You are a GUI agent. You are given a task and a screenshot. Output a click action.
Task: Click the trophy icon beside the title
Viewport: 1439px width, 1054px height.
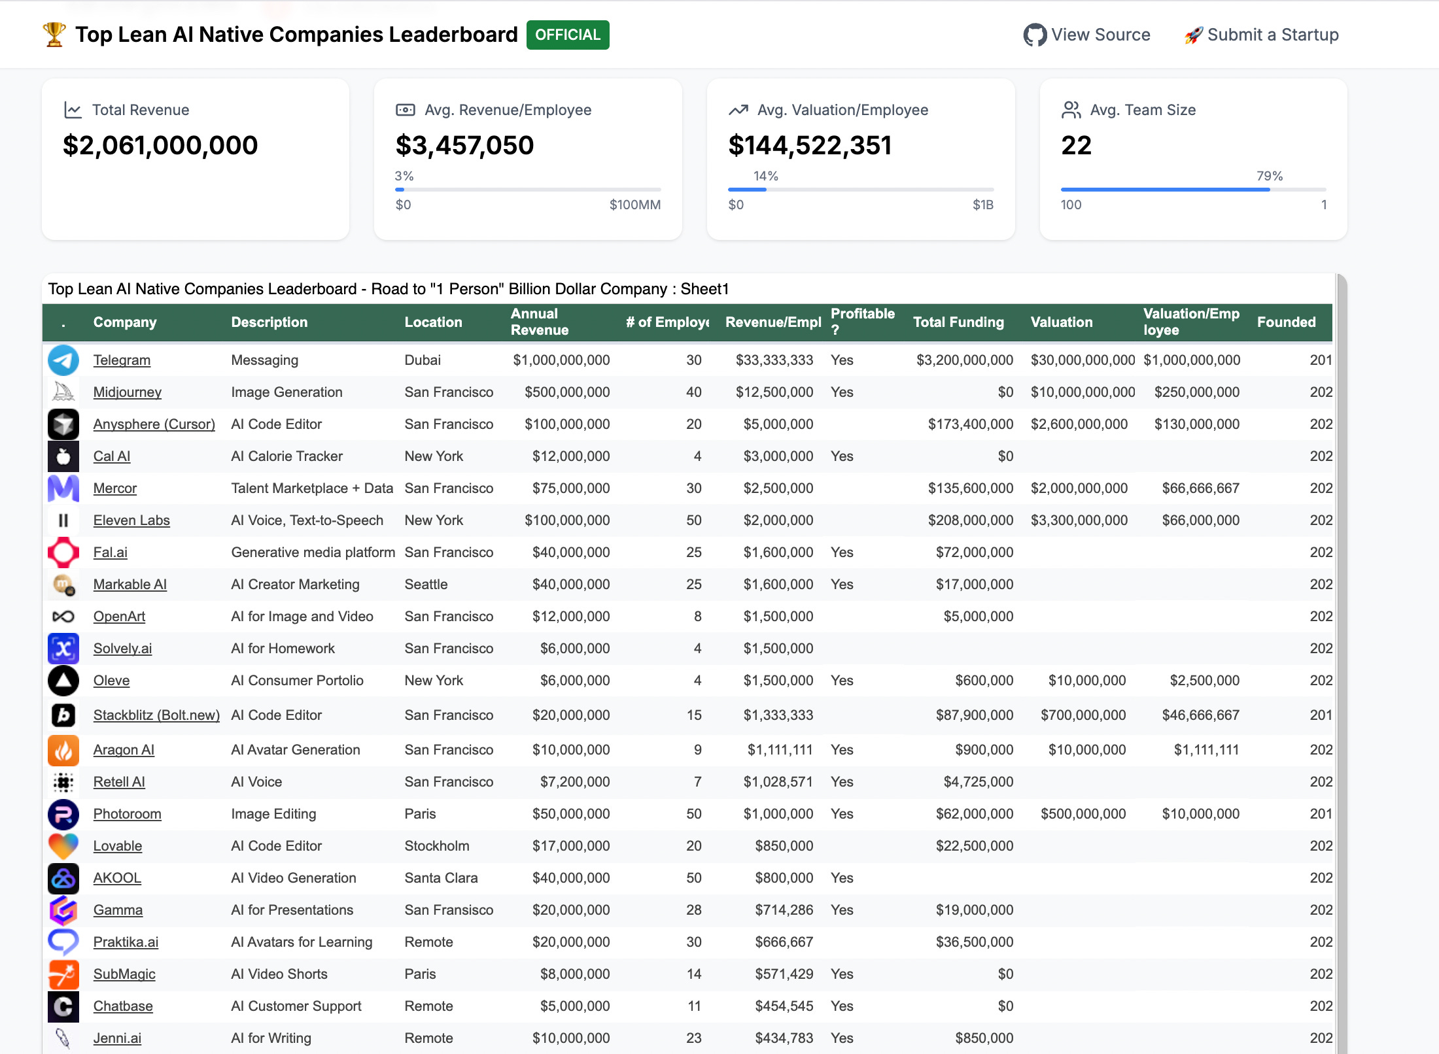54,35
